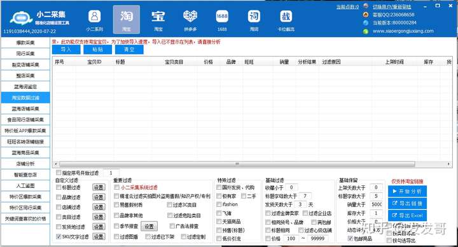Select the highlighted 淘 Taobao module icon
The width and height of the screenshot is (458, 247).
point(126,20)
